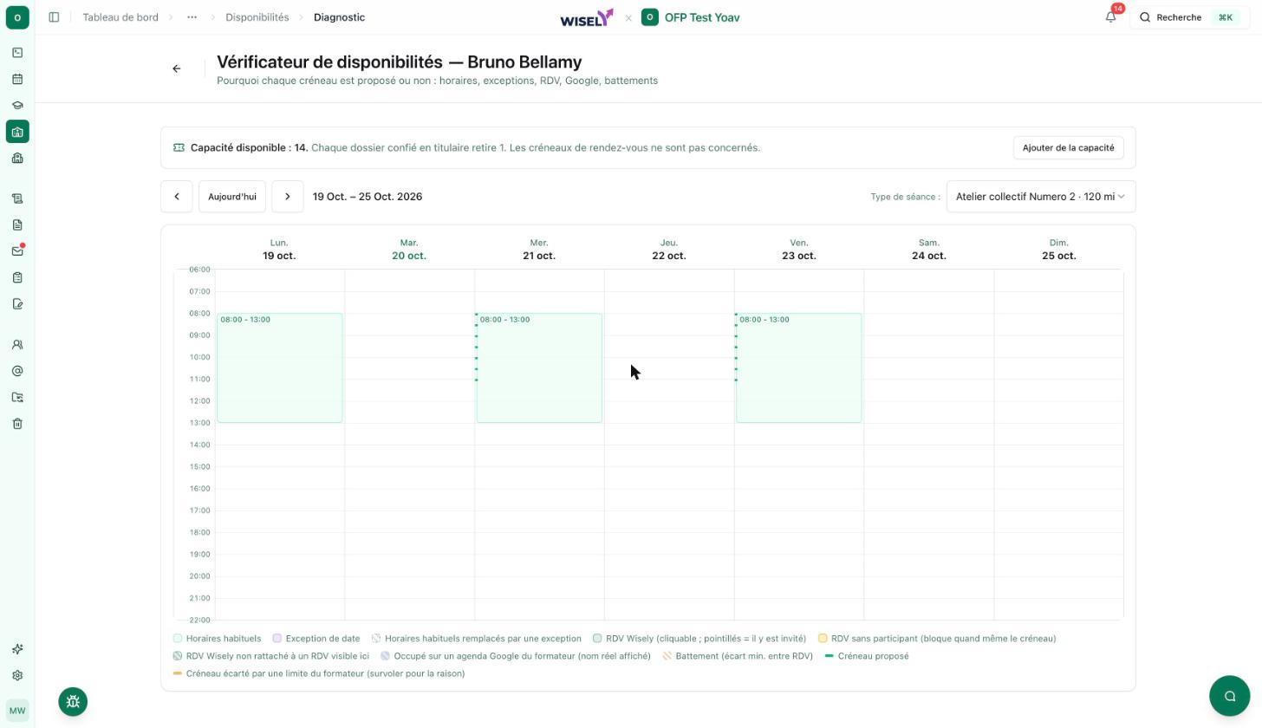The height and width of the screenshot is (728, 1262).
Task: Open the Recherche search field
Action: click(x=1187, y=17)
